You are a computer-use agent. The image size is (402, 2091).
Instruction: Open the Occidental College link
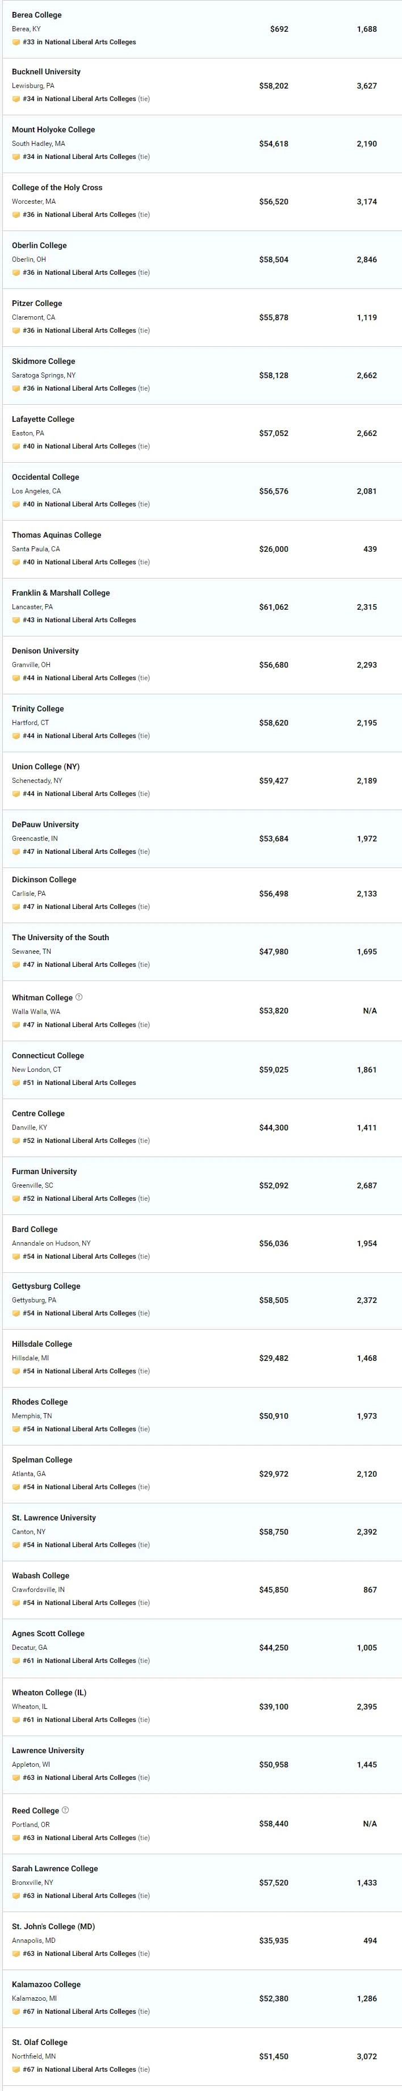coord(45,476)
